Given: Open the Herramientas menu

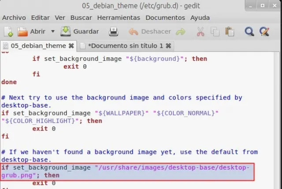Looking at the screenshot, I should [119, 18].
